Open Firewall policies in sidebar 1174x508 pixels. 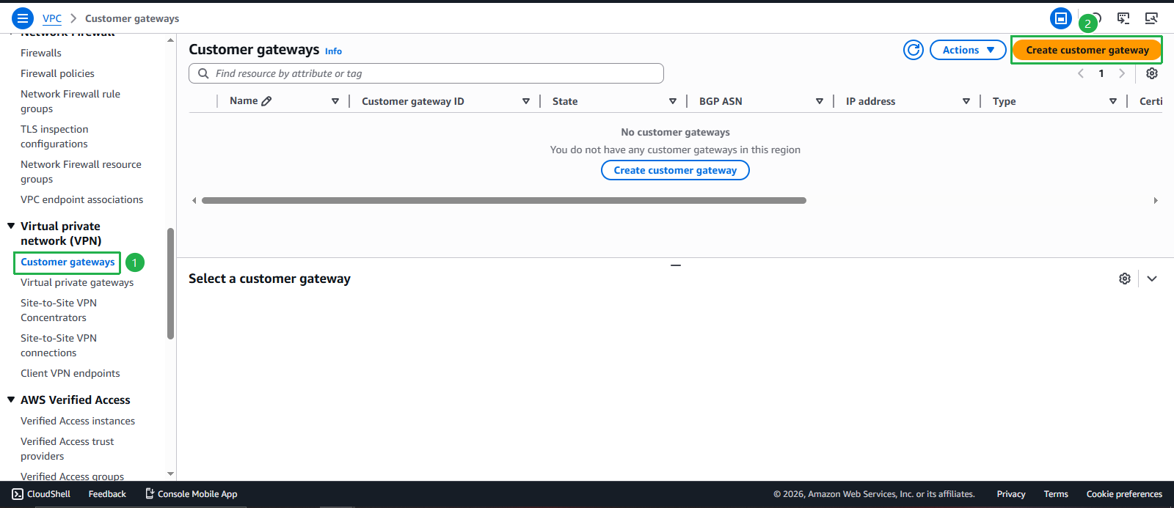pyautogui.click(x=57, y=73)
